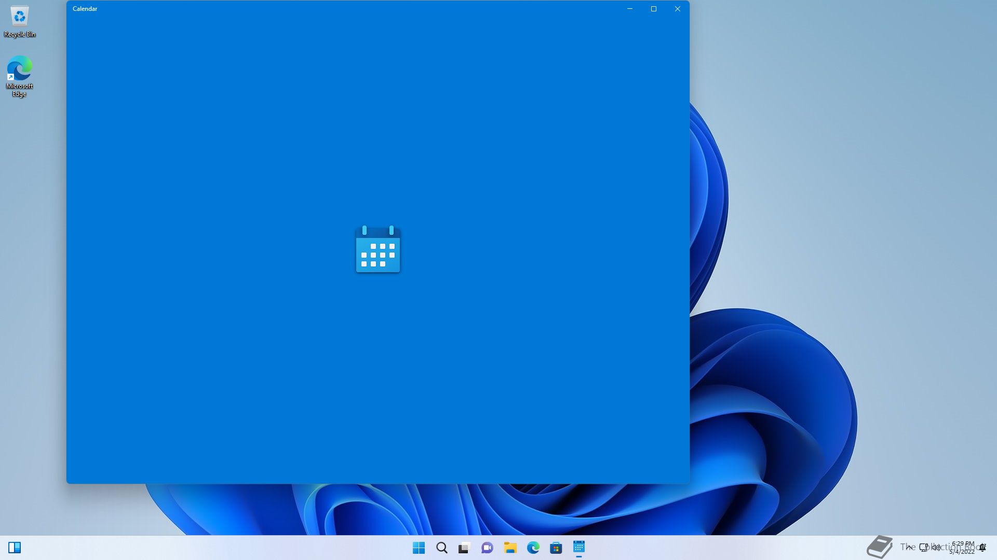Click Calendar splash logo in window
The width and height of the screenshot is (997, 560).
(x=378, y=249)
